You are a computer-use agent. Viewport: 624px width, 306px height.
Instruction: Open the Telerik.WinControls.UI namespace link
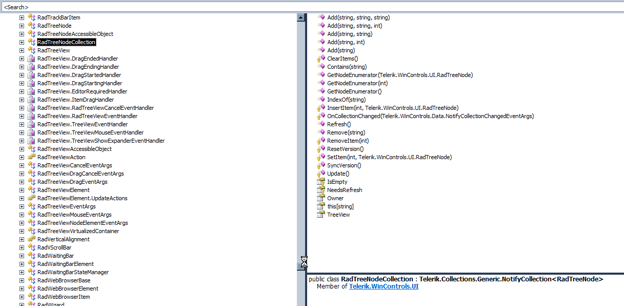(x=384, y=286)
